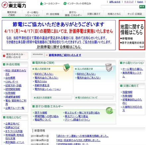Open the 災害に備えて navigation tab

(94, 14)
